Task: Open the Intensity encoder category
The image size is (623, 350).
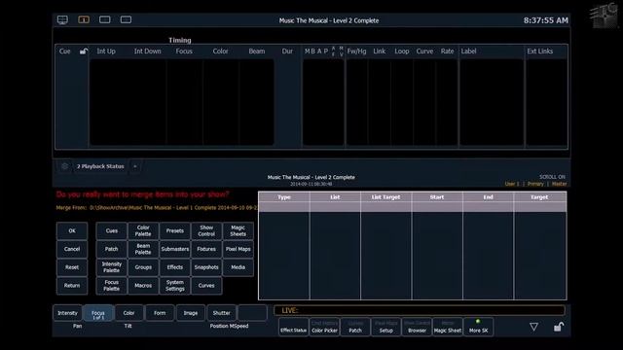Action: [67, 313]
